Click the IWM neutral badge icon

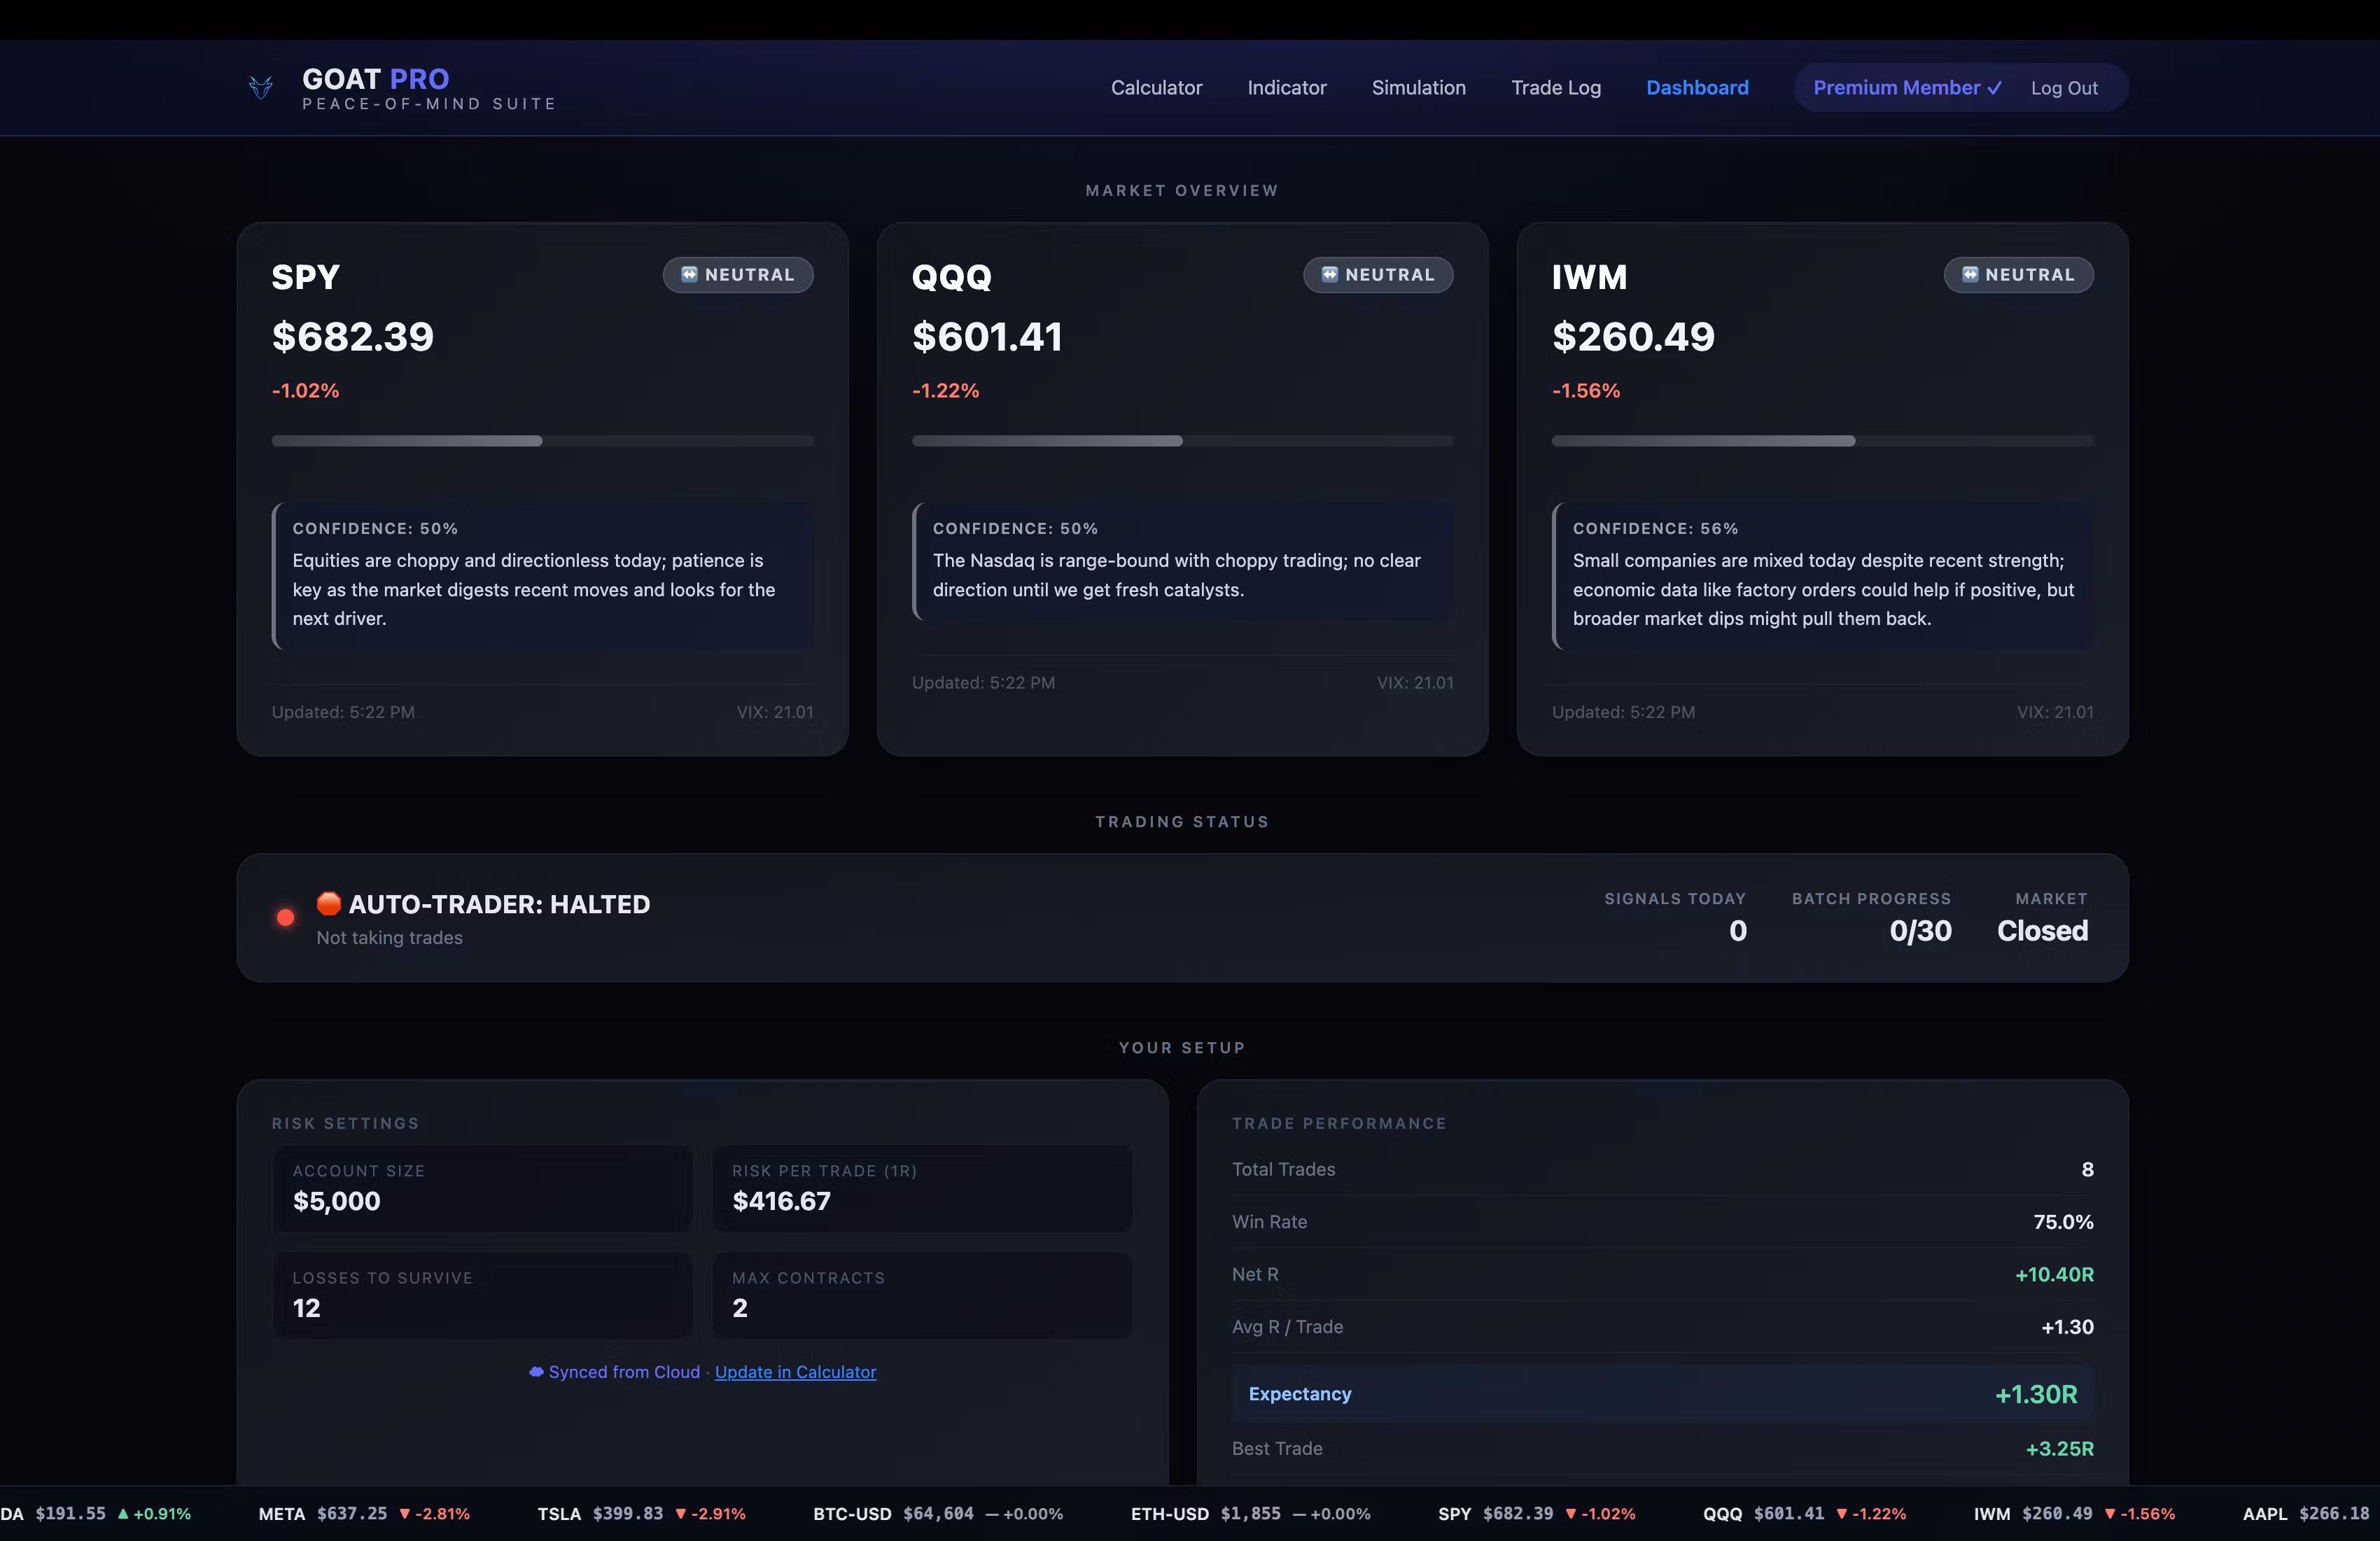pos(1969,274)
